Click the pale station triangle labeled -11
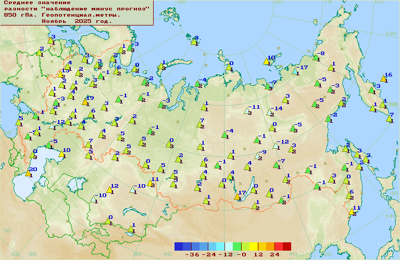Screen dimensions: 400x260 coord(248,111)
